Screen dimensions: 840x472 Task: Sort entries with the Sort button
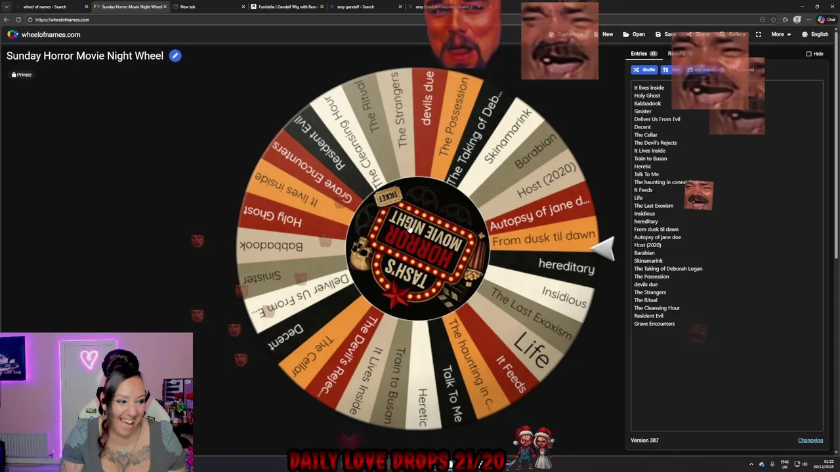coord(671,69)
